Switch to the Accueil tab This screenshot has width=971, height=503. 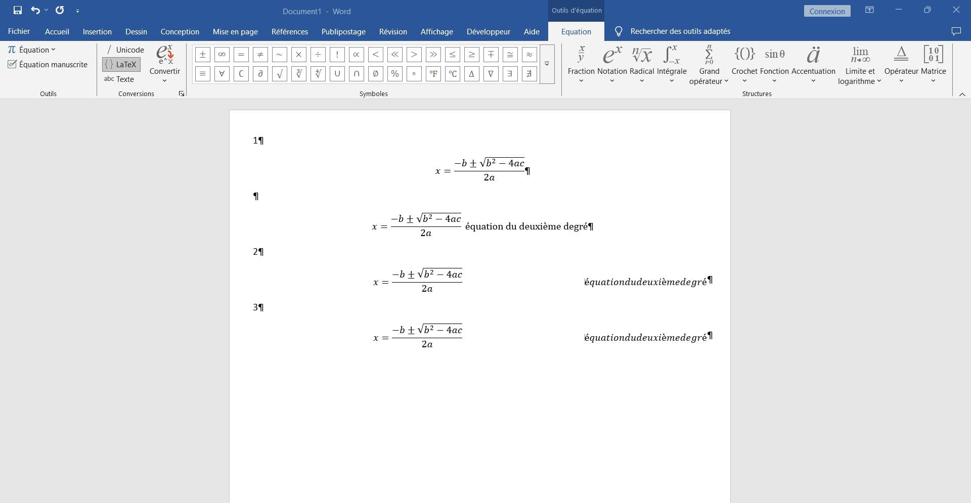[57, 31]
